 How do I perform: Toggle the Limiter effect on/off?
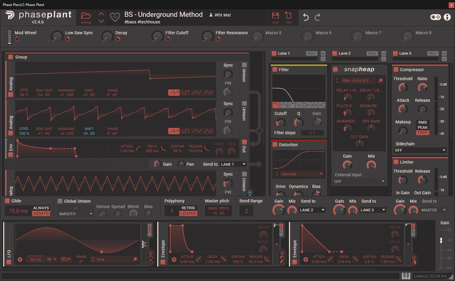point(396,162)
